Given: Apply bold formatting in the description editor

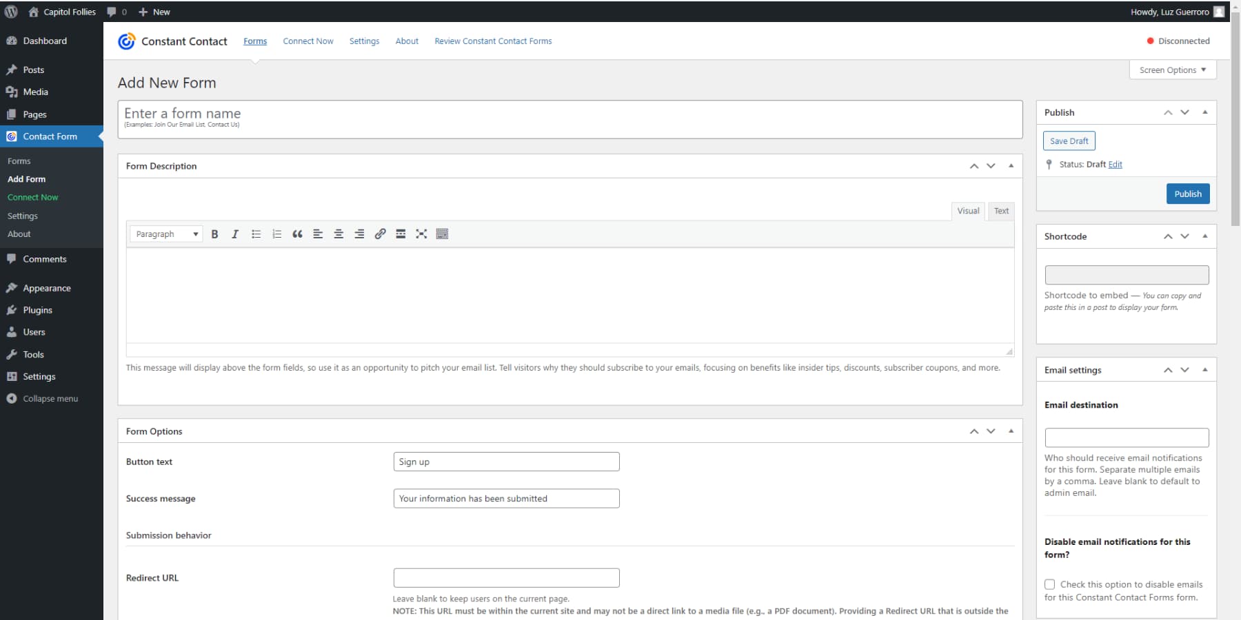Looking at the screenshot, I should (214, 234).
